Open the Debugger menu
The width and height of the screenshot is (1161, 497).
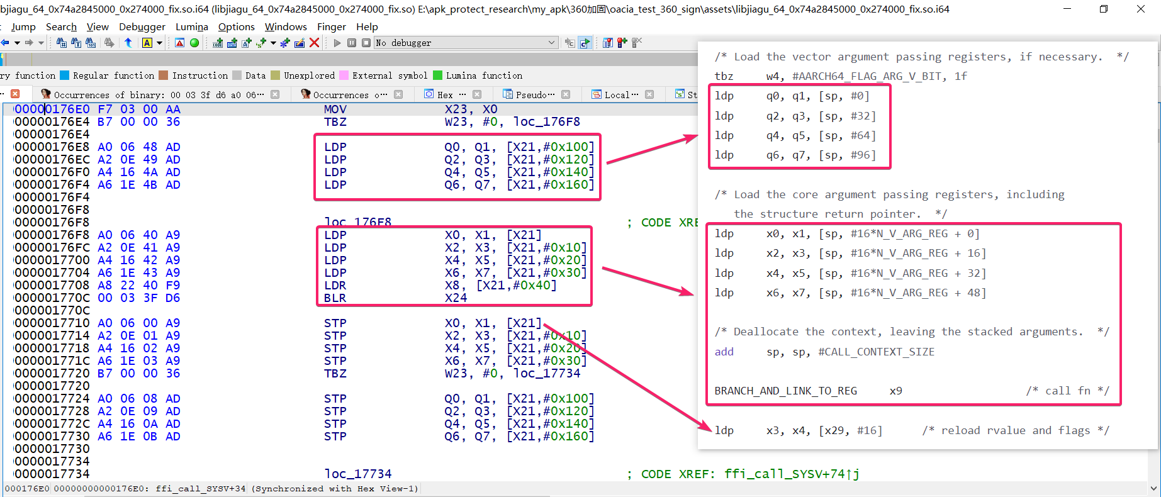142,26
